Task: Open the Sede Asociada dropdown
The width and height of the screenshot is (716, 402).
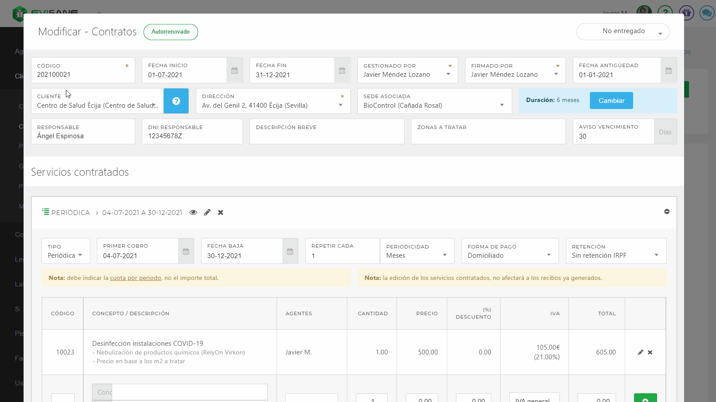Action: click(x=434, y=105)
